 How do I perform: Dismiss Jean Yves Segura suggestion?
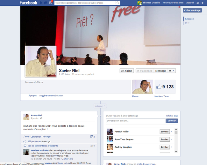pyautogui.click(x=171, y=139)
